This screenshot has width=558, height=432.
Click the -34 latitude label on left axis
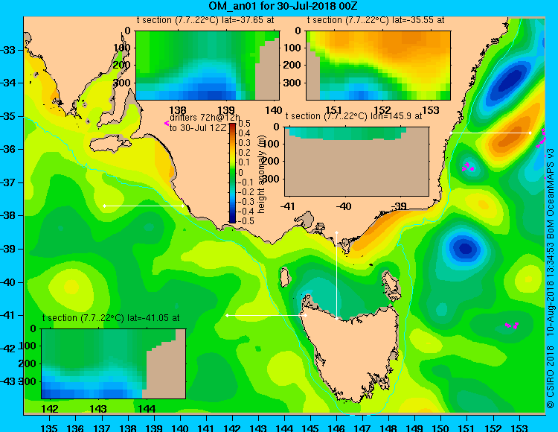click(8, 83)
